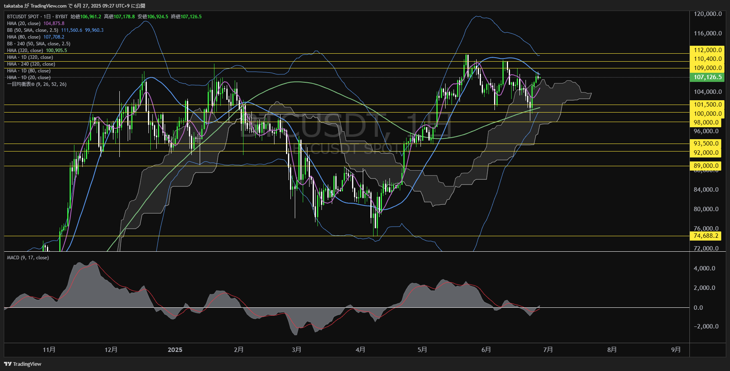Image resolution: width=730 pixels, height=371 pixels.
Task: Click the yellow 93,500.0 price line label
Action: [x=706, y=144]
